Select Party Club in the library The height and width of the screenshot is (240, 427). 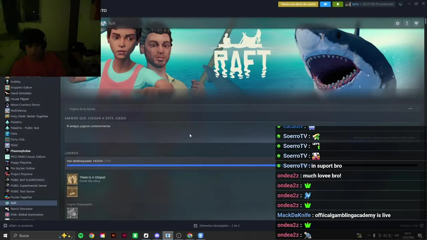coord(17,139)
